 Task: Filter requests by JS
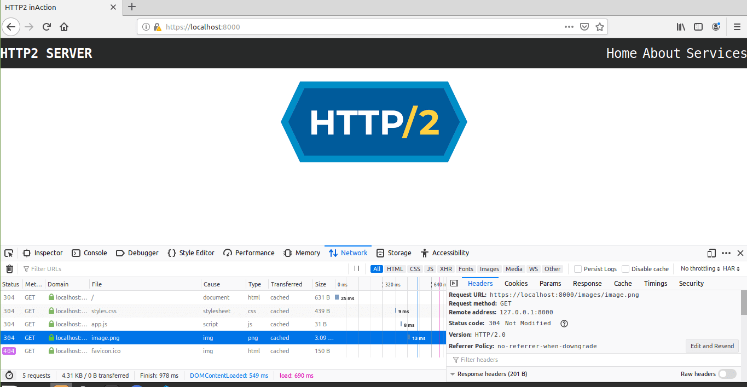pyautogui.click(x=430, y=269)
